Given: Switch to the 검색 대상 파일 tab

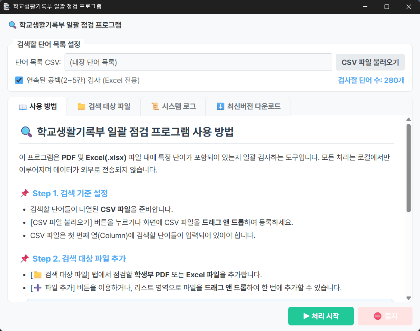Looking at the screenshot, I should pyautogui.click(x=104, y=106).
